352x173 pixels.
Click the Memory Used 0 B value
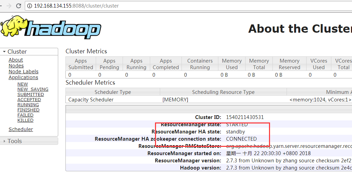[x=224, y=75]
